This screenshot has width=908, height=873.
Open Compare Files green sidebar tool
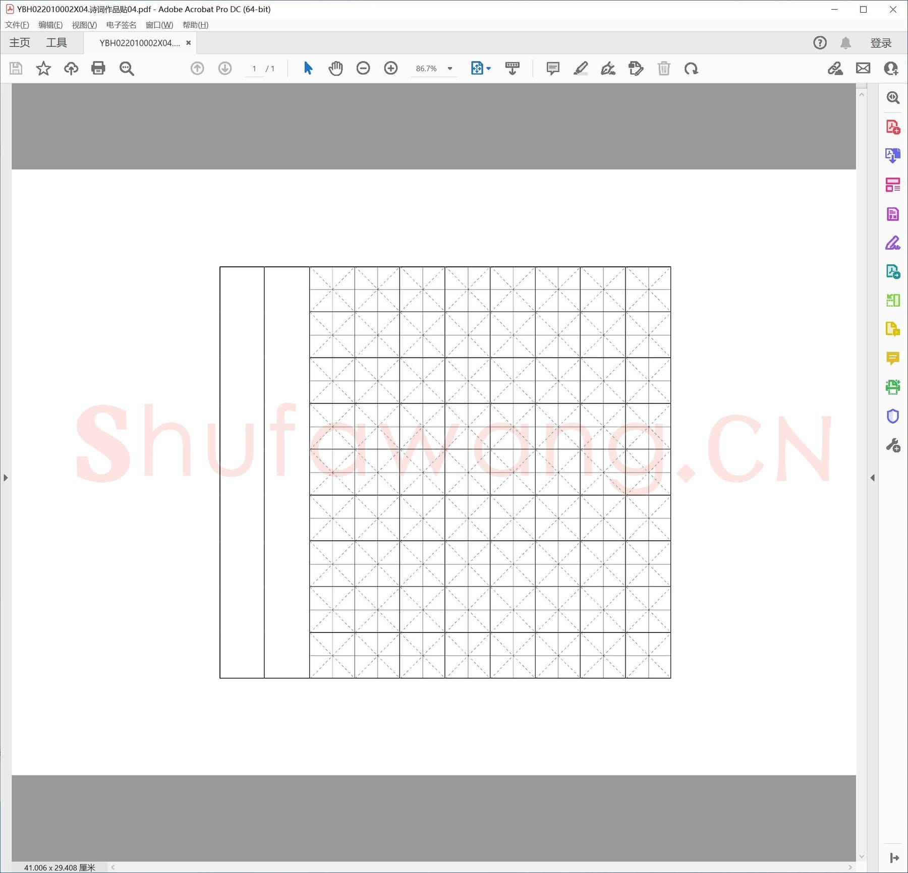(893, 301)
